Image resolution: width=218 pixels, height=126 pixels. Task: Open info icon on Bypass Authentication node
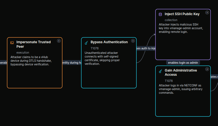coord(133,41)
